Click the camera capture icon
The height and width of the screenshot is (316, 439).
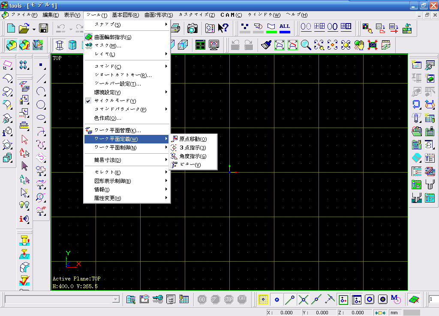[x=192, y=28]
